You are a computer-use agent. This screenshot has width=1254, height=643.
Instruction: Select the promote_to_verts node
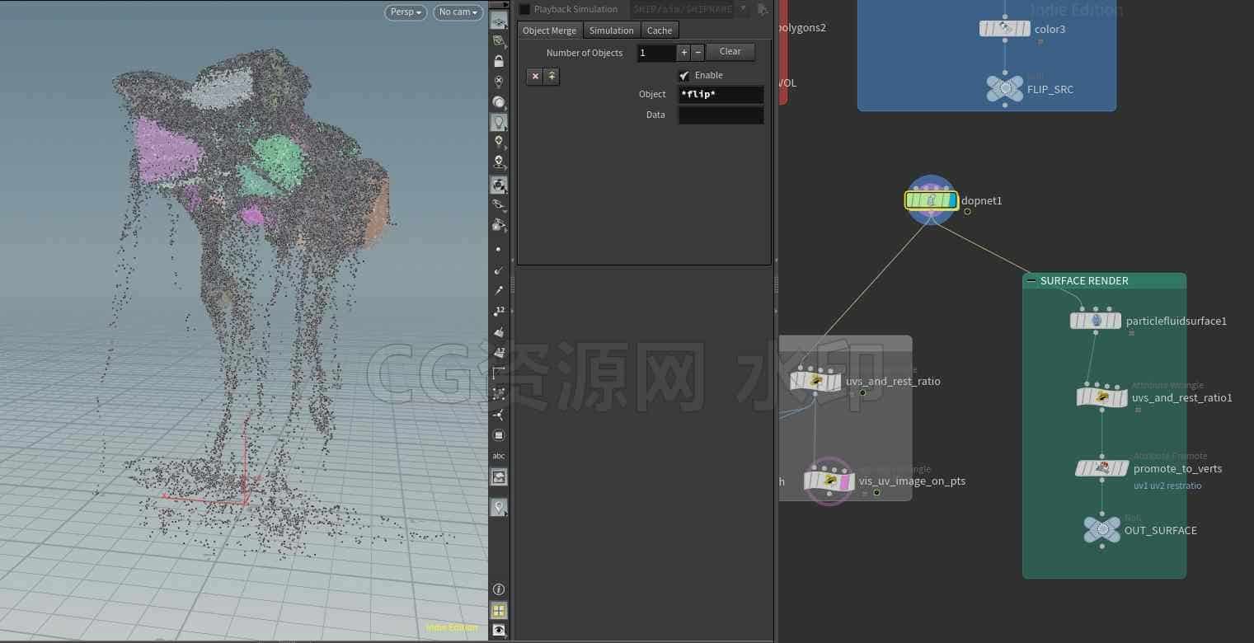tap(1102, 468)
